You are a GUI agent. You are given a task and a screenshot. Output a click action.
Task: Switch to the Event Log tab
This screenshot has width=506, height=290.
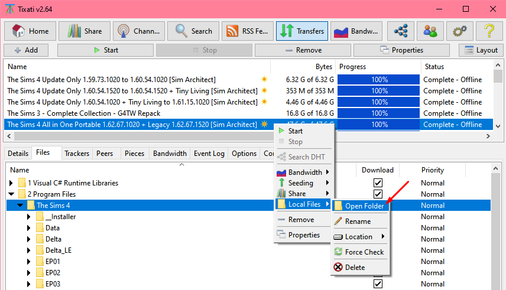209,153
